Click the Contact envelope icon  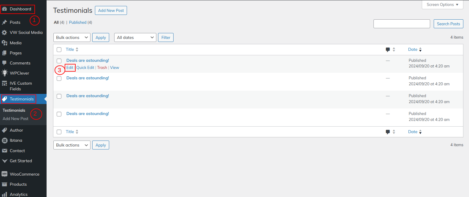click(x=4, y=151)
